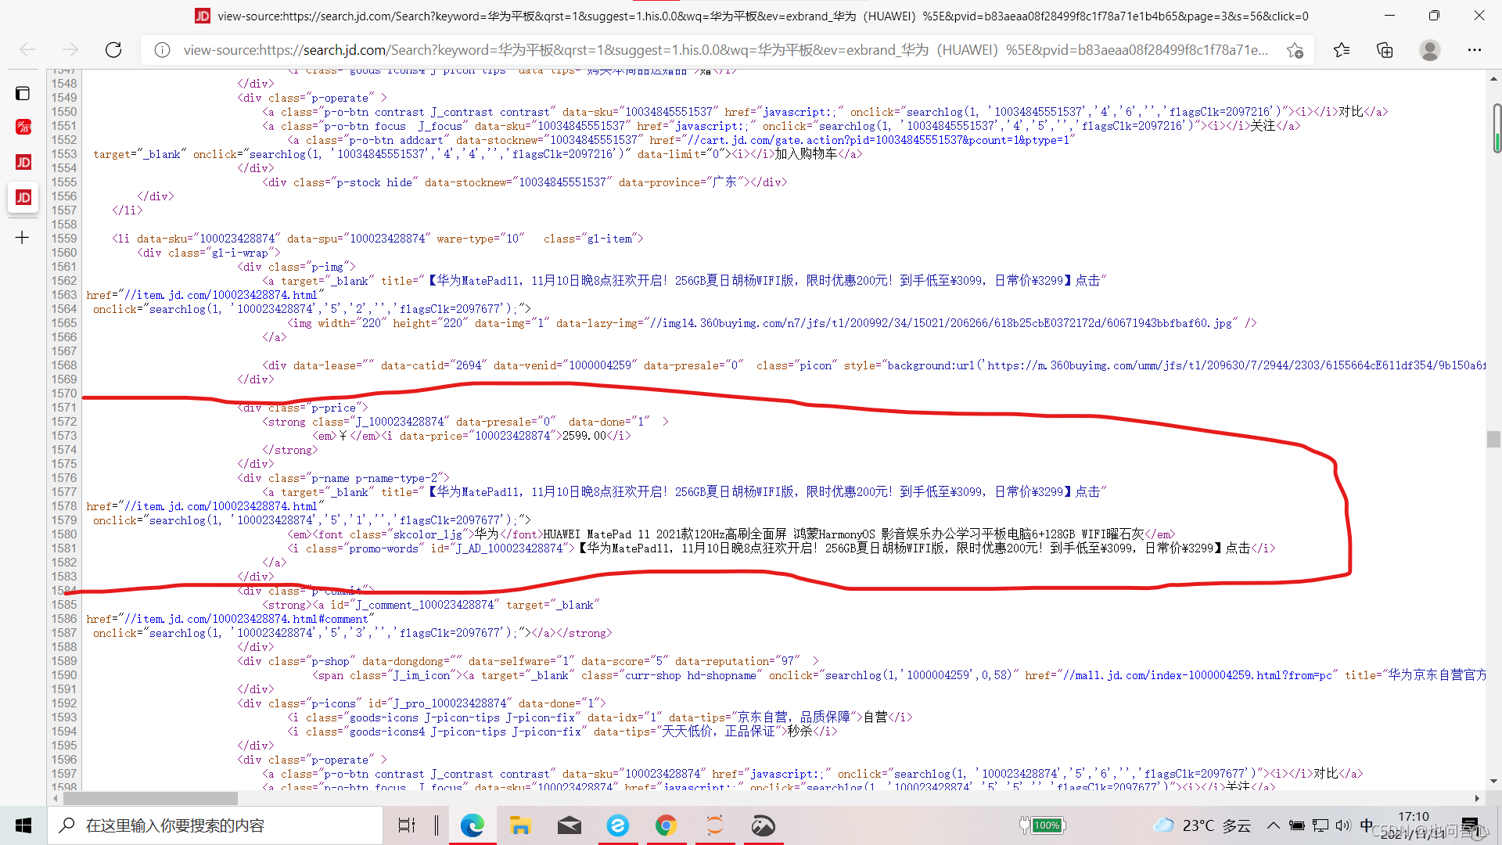The width and height of the screenshot is (1502, 845).
Task: Open the volume control tray icon
Action: pyautogui.click(x=1343, y=825)
